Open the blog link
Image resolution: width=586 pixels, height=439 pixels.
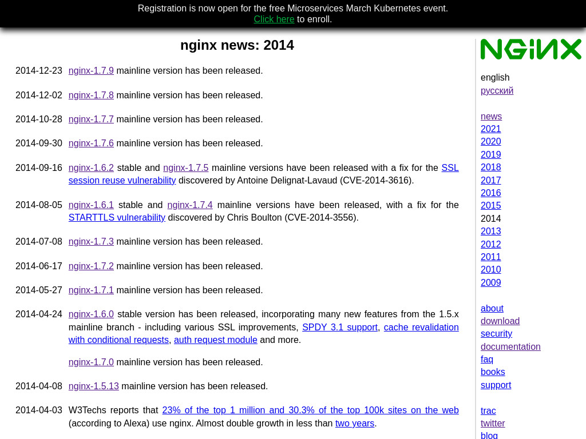tap(489, 435)
